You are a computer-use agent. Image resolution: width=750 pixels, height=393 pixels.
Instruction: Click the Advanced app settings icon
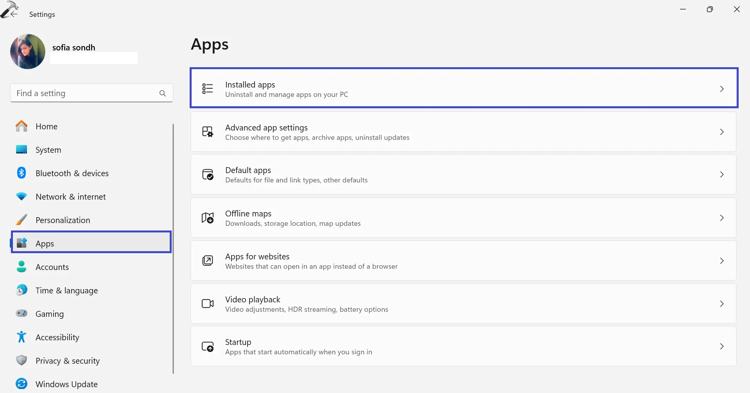(x=207, y=132)
